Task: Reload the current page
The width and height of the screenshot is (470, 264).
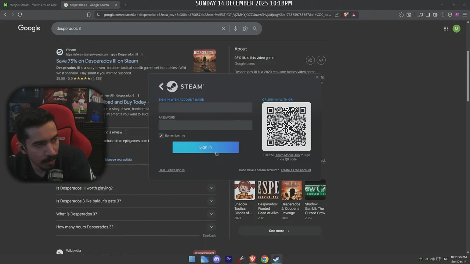Action: [x=20, y=15]
